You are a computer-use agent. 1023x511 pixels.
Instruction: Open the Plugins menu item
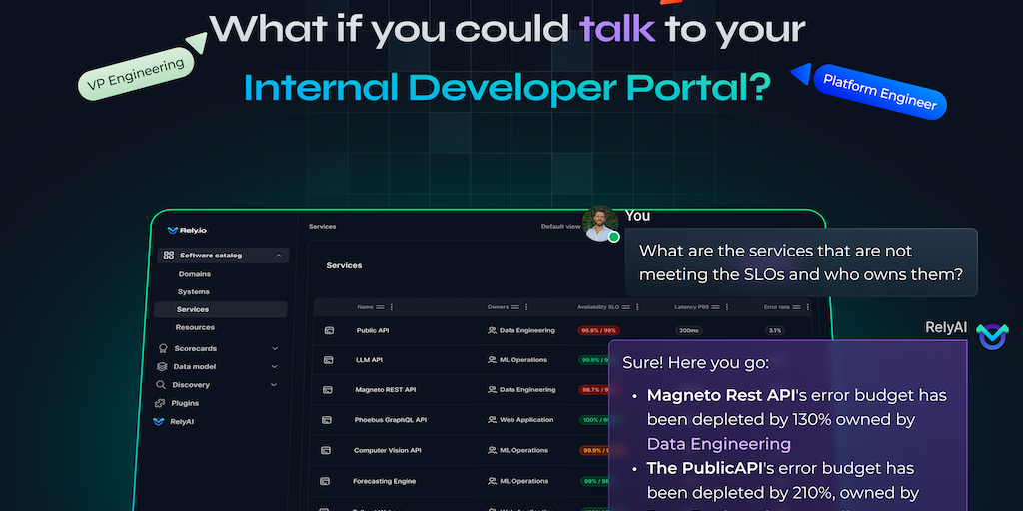click(x=185, y=403)
